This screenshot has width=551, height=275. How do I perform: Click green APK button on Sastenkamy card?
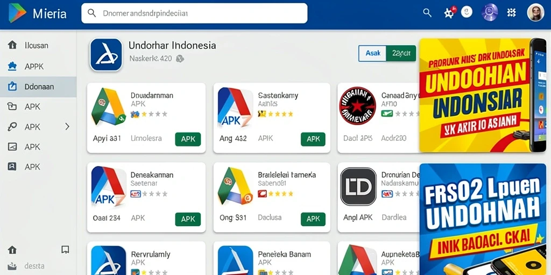[x=313, y=139]
